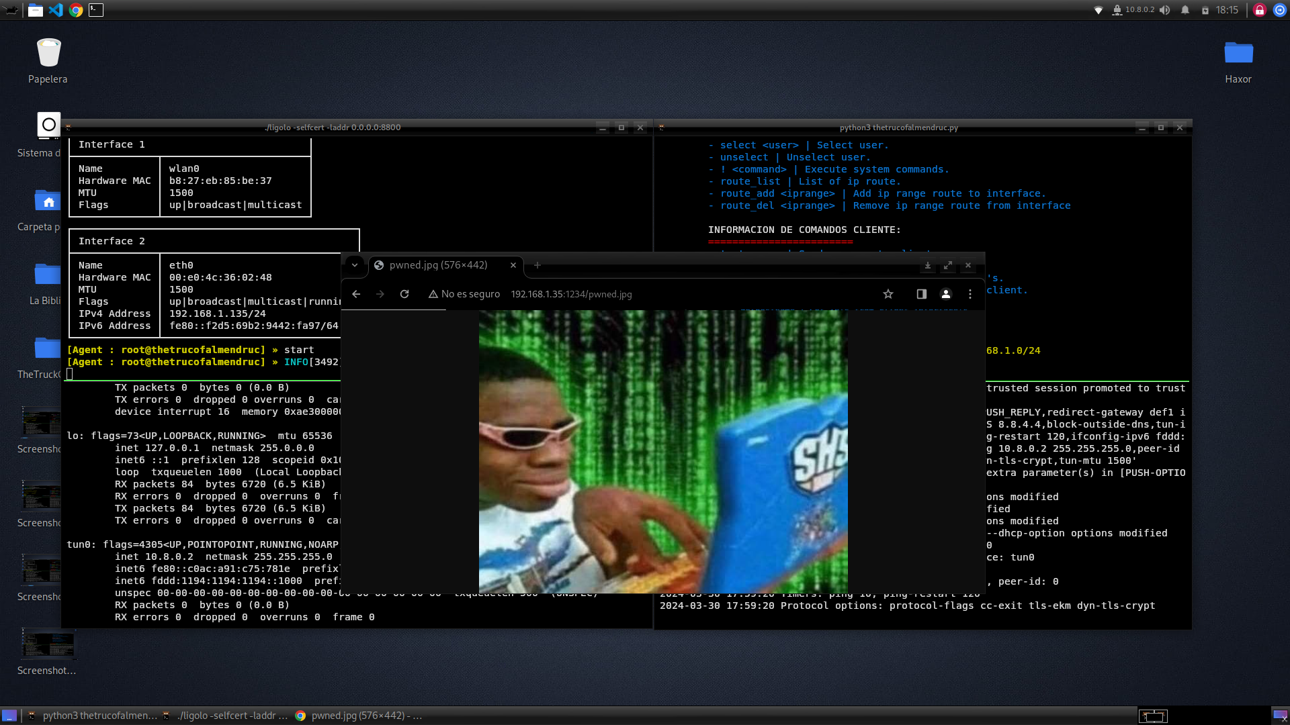Click the 'No es seguro' security warning

(x=464, y=294)
